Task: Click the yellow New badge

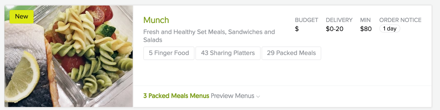Action: [x=22, y=17]
